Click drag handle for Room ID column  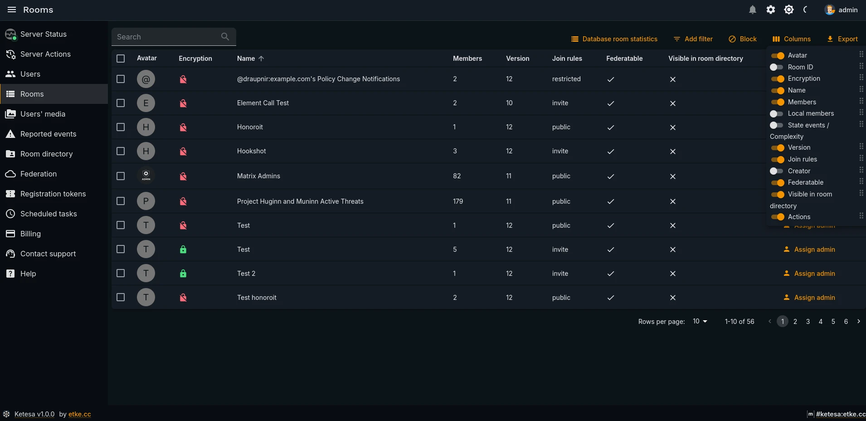point(861,66)
